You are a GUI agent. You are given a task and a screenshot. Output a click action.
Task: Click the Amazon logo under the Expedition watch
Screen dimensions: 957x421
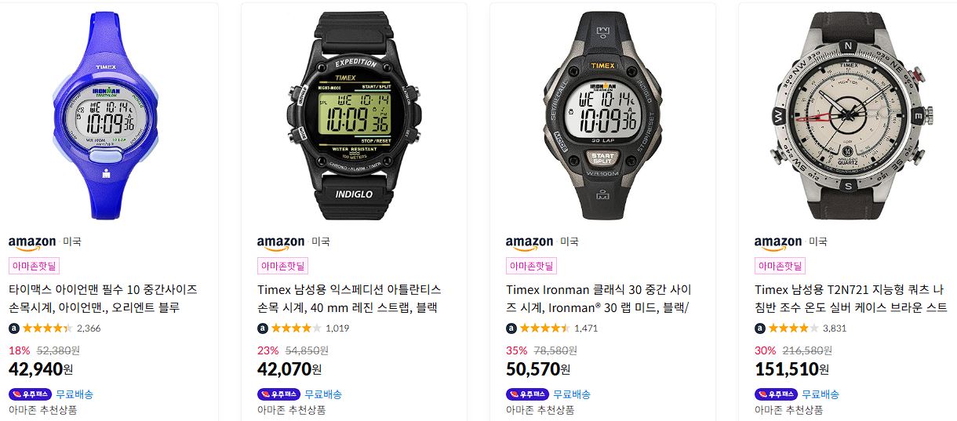(281, 242)
